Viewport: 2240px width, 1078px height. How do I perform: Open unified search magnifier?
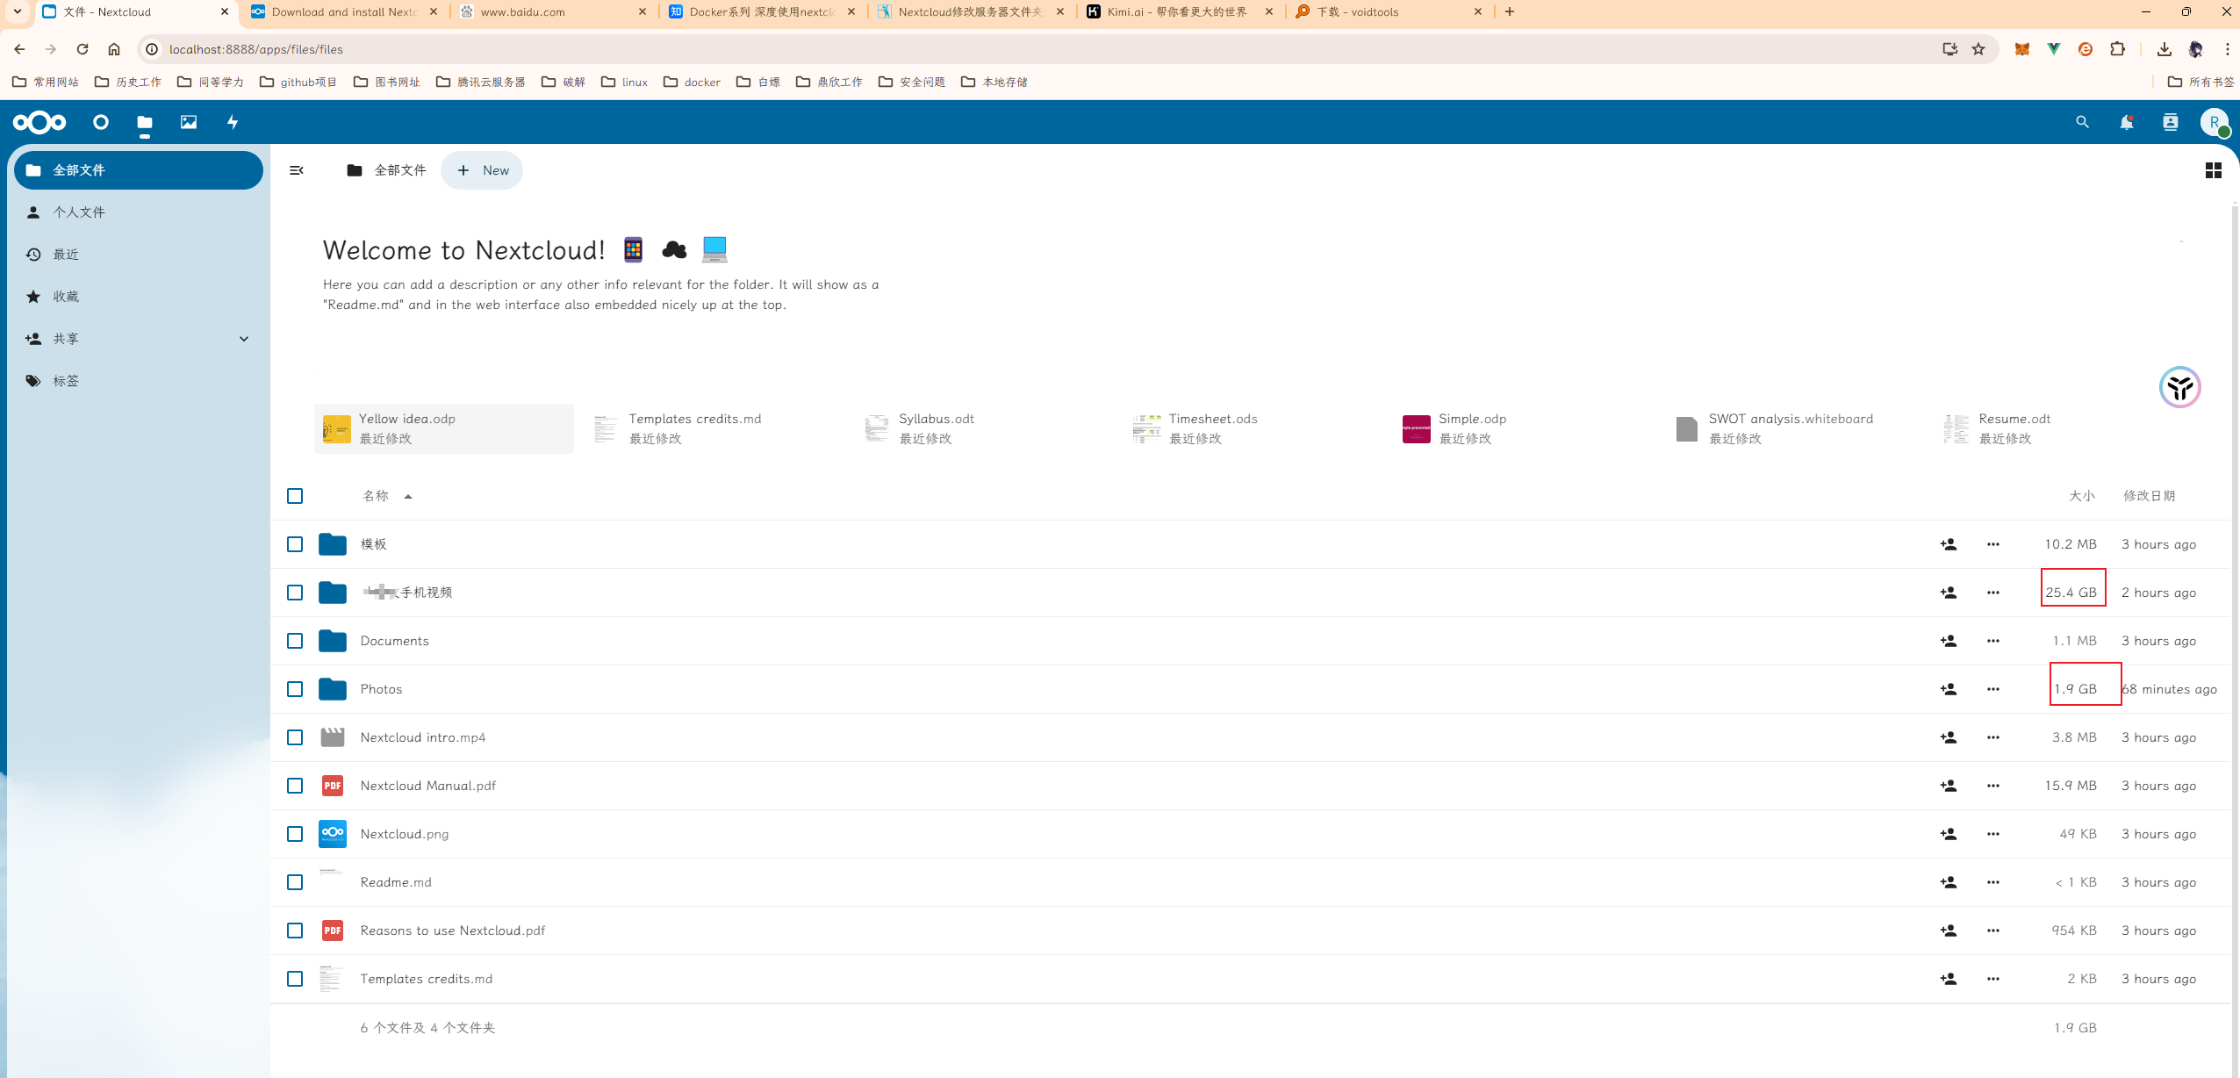pyautogui.click(x=2081, y=122)
